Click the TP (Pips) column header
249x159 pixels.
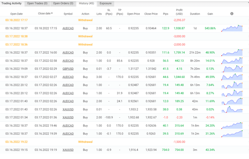[119, 12]
